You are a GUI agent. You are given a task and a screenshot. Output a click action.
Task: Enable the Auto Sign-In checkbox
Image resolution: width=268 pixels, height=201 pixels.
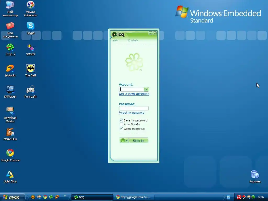[121, 124]
